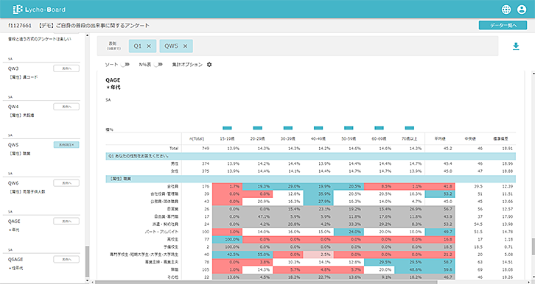
Task: Click the horizontal scrollbar at bottom
Action: (266, 283)
